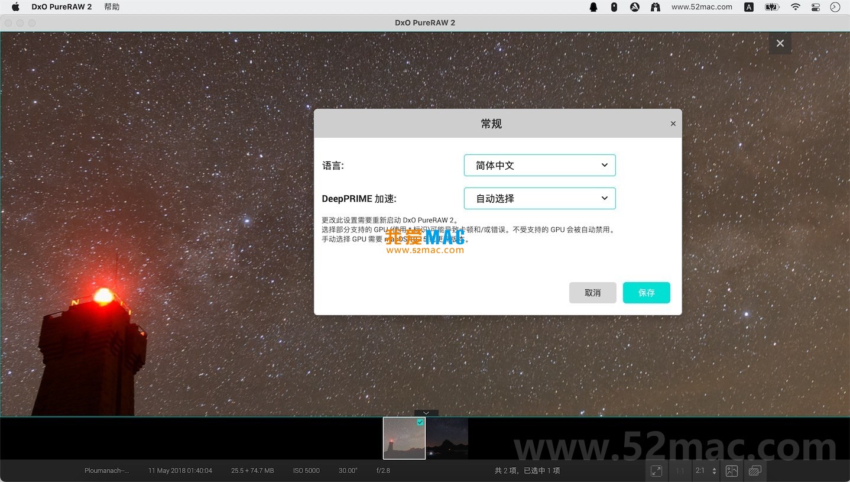Click the 语言: label
Viewport: 850px width, 482px height.
[x=333, y=166]
